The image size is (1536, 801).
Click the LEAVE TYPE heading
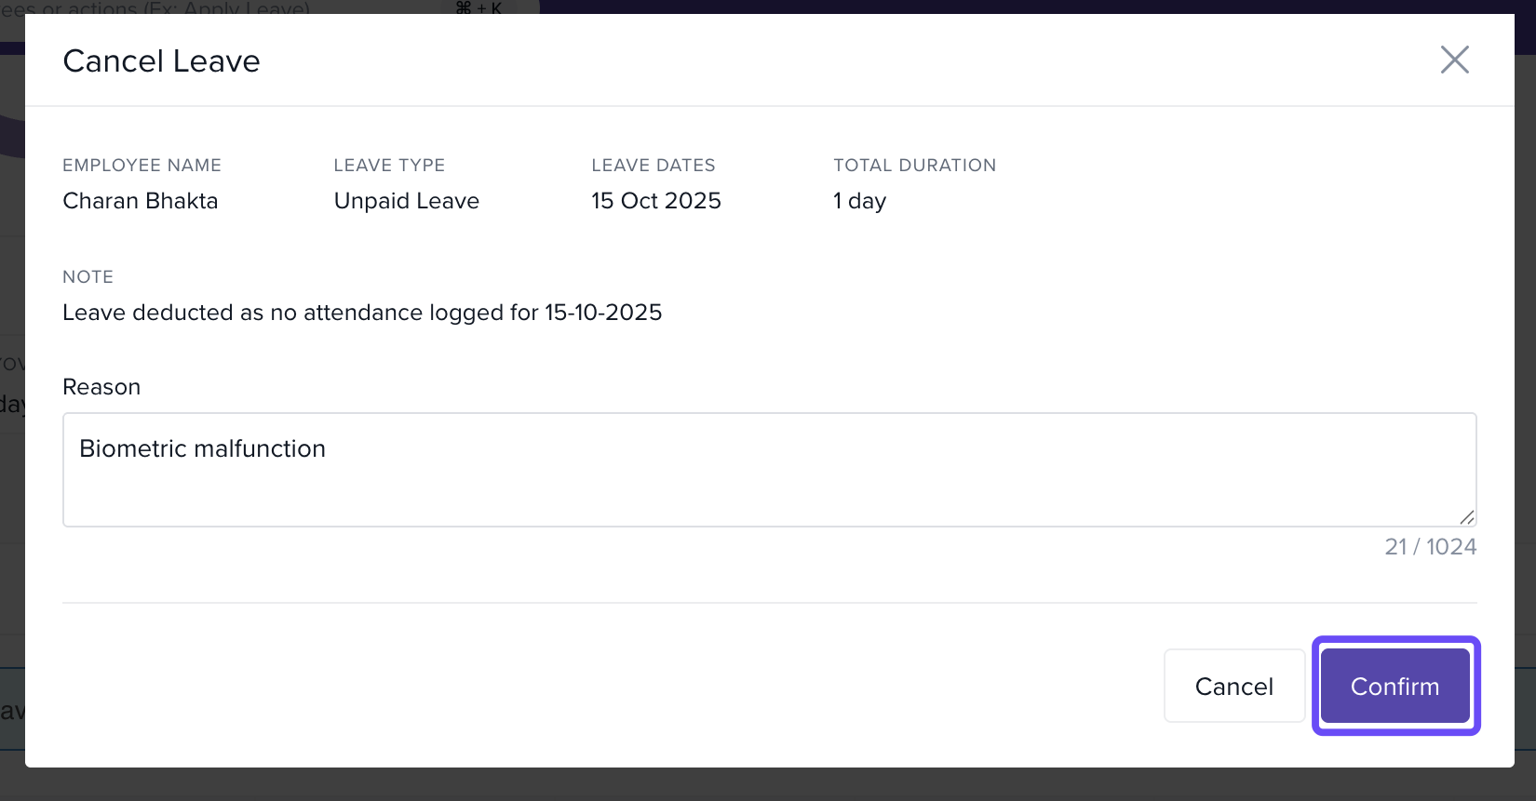[x=389, y=166]
